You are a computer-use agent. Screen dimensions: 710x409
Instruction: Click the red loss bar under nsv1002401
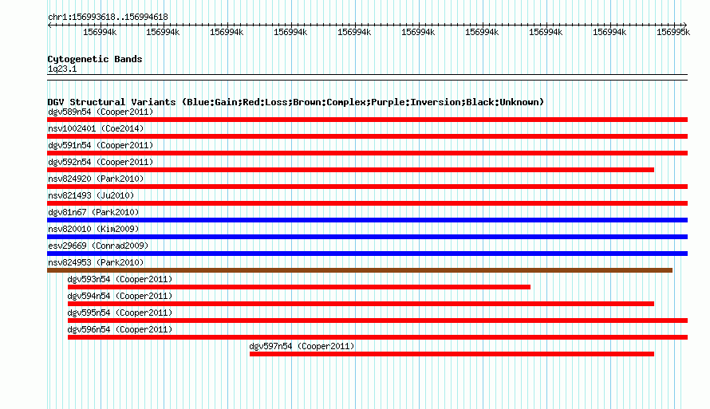point(367,136)
